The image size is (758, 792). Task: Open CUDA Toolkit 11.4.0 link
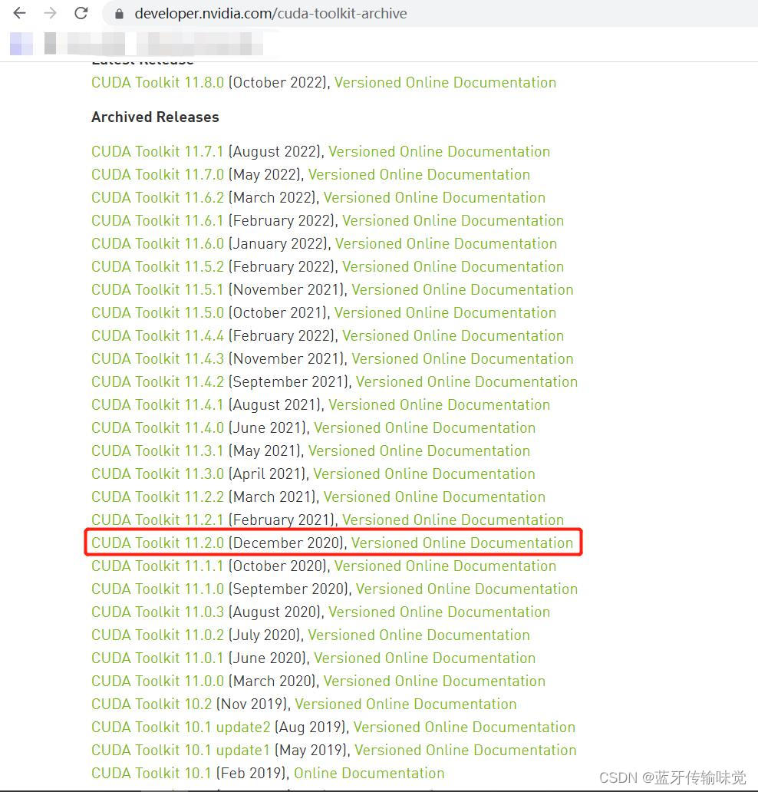(x=157, y=427)
